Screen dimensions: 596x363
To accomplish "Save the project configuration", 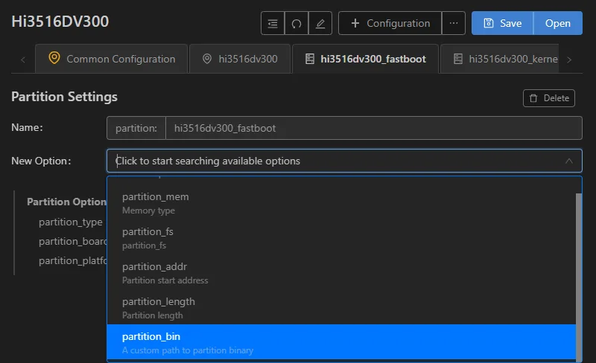I will coord(502,24).
